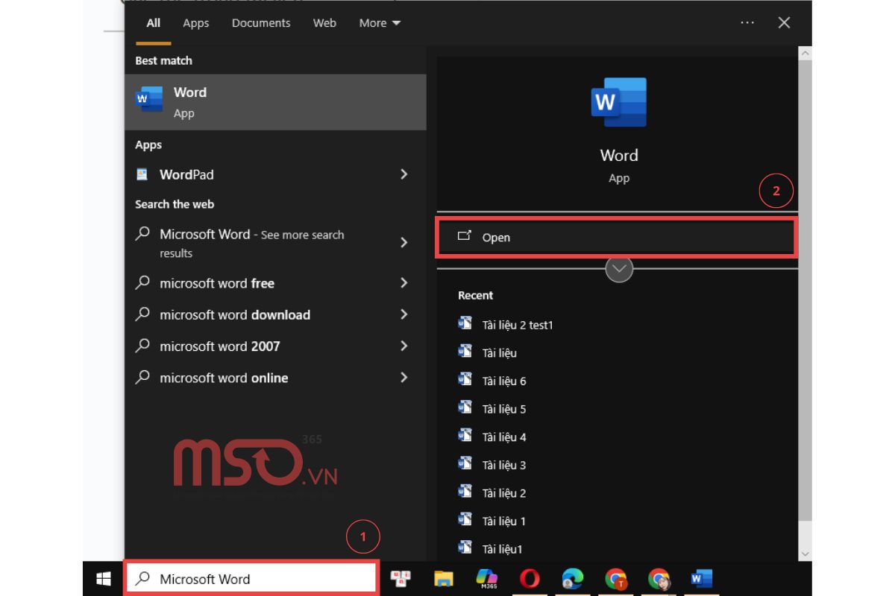Open Chrome with the photo profile badge
This screenshot has width=895, height=596.
tap(659, 579)
